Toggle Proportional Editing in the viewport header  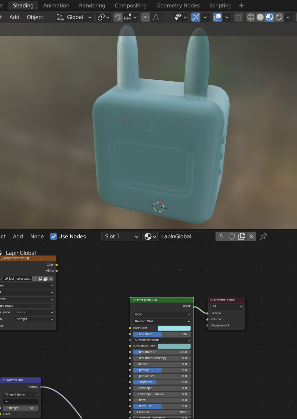coord(146,17)
